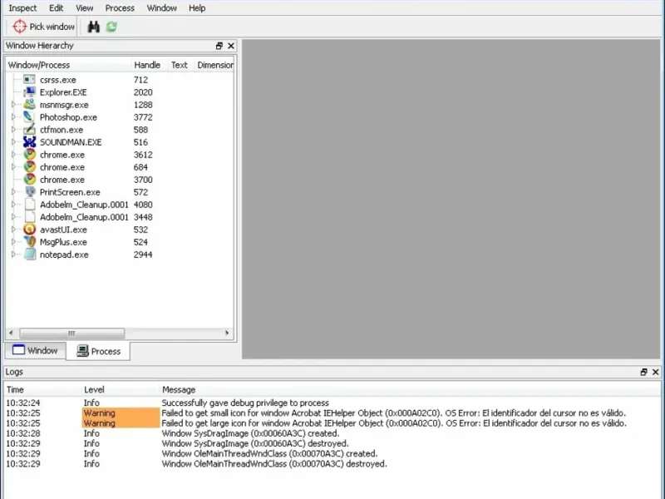This screenshot has height=499, width=665.
Task: Select chrome.exe icon with handle 3612
Action: [29, 155]
